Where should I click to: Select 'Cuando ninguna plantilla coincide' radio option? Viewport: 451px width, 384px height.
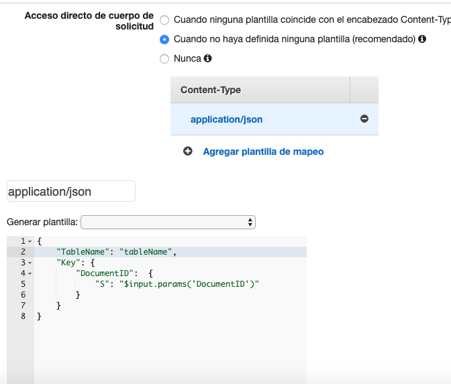(164, 20)
